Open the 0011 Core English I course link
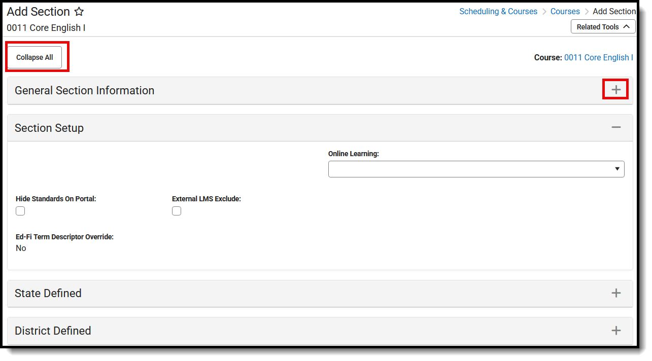The image size is (652, 361). [x=599, y=57]
